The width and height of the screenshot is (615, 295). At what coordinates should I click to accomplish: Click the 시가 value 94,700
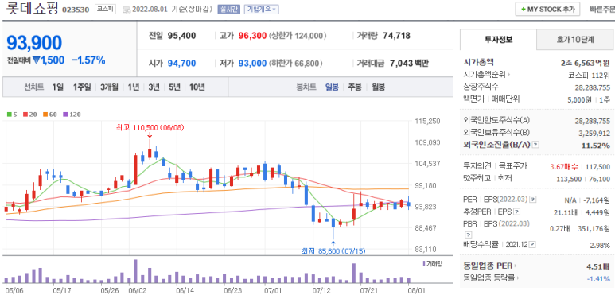coord(181,64)
